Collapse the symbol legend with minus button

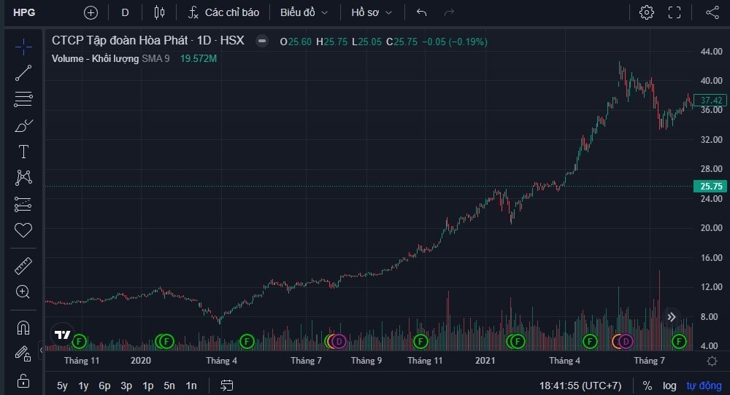point(262,41)
